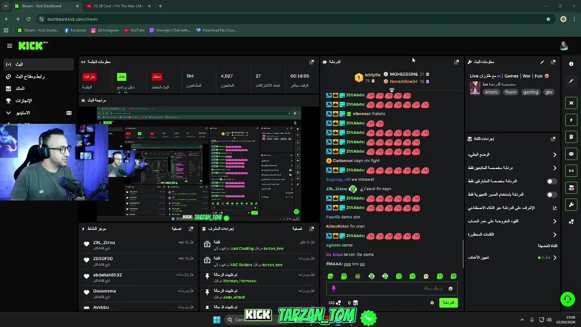Open the AI chat moderation external link
This screenshot has height=327, width=581.
pyautogui.click(x=555, y=208)
